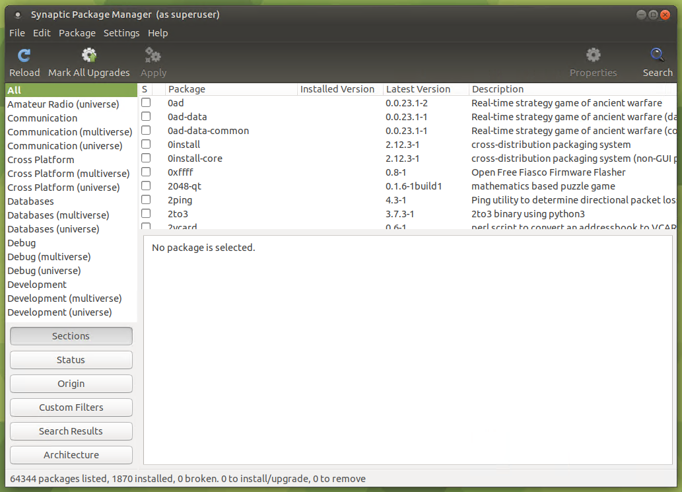This screenshot has width=682, height=492.
Task: Select Development (universe) section
Action: [x=71, y=312]
